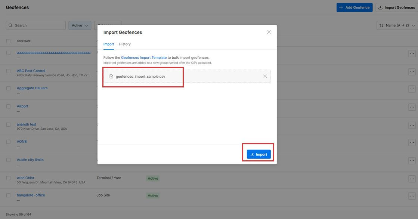Click the uploaded CSV file icon

pyautogui.click(x=111, y=76)
